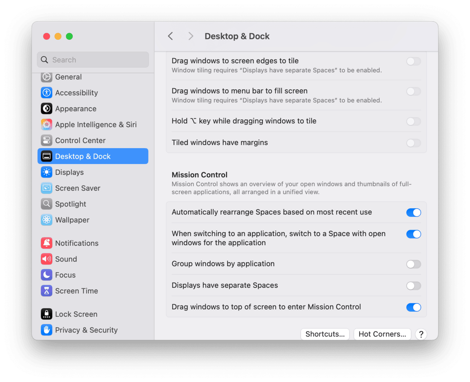
Task: Click the search magnifying glass icon
Action: click(44, 60)
